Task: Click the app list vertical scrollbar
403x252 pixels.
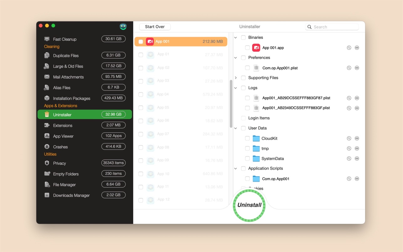Action: point(231,103)
